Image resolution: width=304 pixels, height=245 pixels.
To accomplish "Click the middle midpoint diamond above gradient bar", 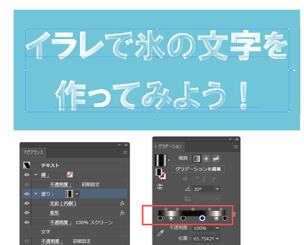I will click(x=193, y=209).
